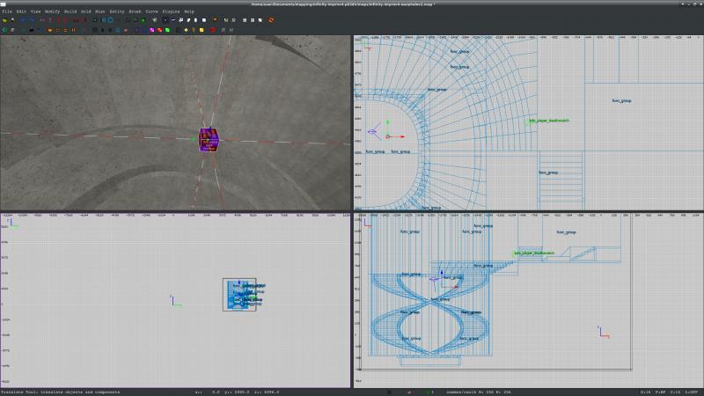Image resolution: width=704 pixels, height=396 pixels.
Task: Click the Save map toolbar icon
Action: point(14,18)
